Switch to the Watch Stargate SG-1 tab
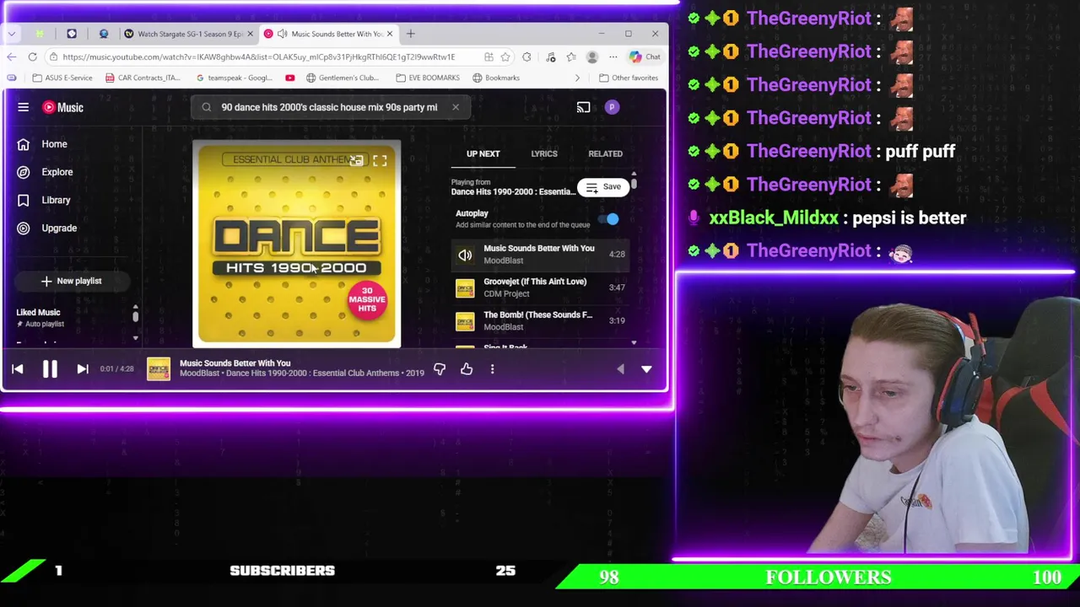Screen dimensions: 1080x607 tap(186, 34)
